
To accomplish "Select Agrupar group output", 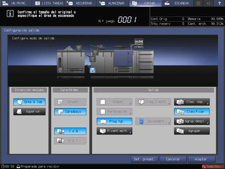I will tap(192, 131).
